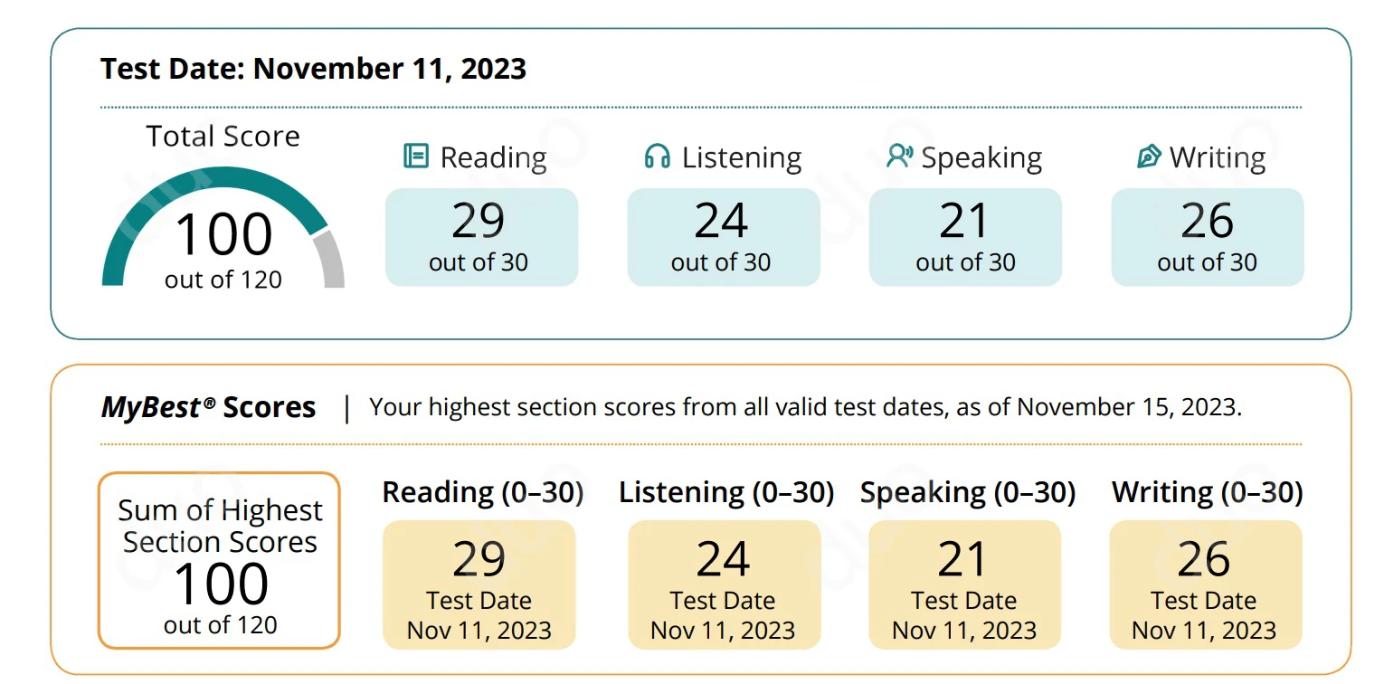Select the yellow MyBest Reading 29 box
This screenshot has height=684, width=1384.
pyautogui.click(x=479, y=584)
